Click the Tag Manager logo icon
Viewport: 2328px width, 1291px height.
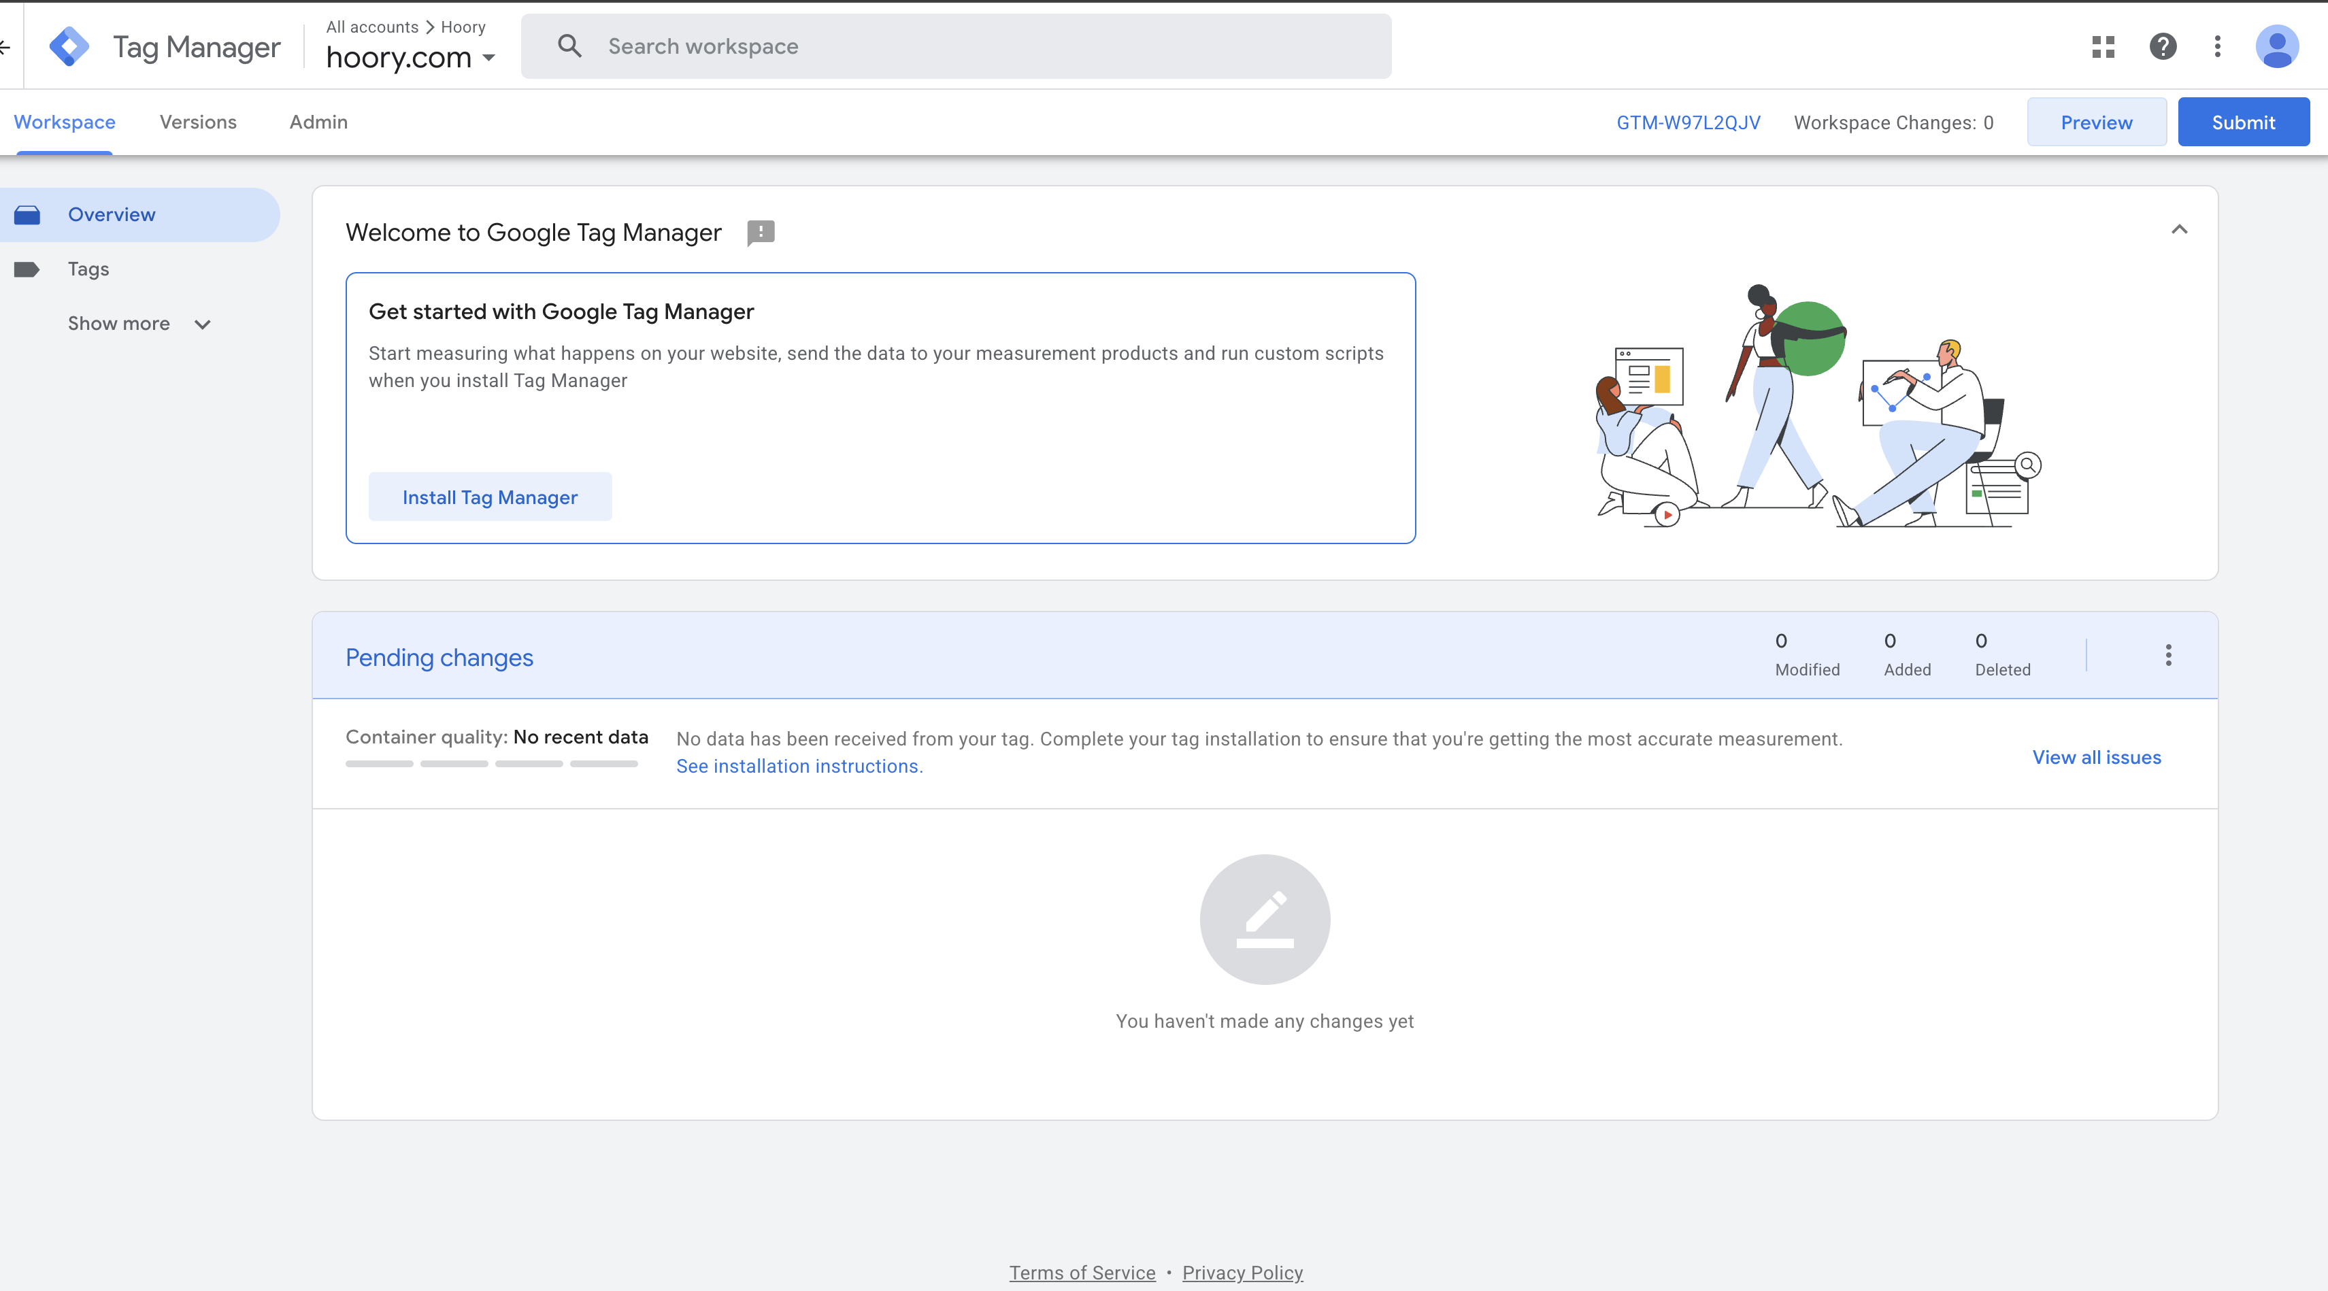(x=69, y=46)
